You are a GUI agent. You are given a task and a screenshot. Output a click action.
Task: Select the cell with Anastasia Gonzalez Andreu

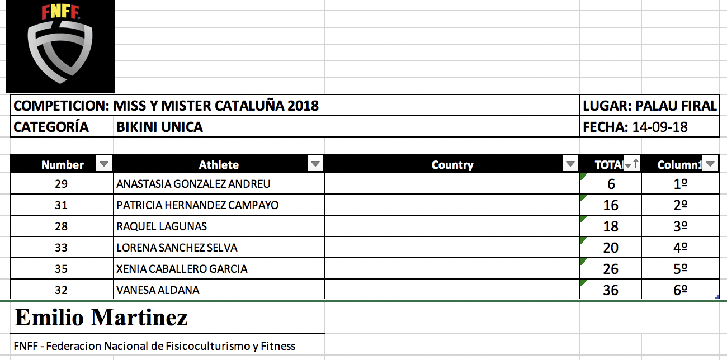click(x=193, y=184)
